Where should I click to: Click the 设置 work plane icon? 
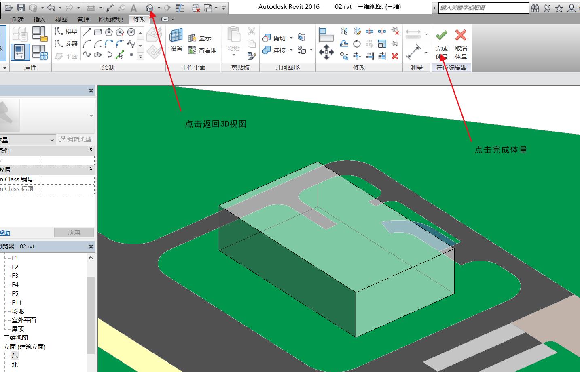click(x=176, y=40)
